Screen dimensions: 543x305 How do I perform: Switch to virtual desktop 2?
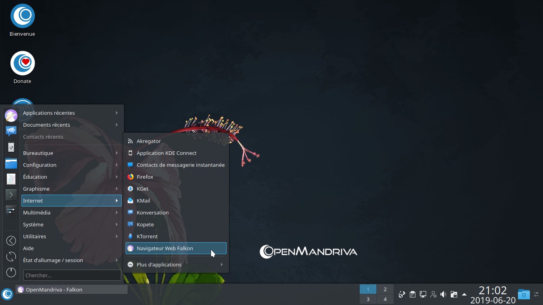click(x=385, y=289)
